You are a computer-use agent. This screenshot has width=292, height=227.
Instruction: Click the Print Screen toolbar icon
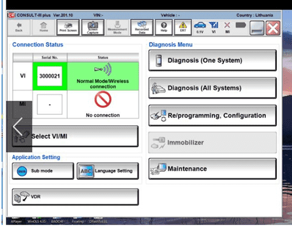pos(68,27)
